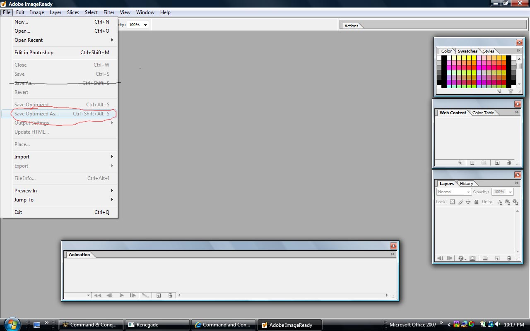Viewport: 530px width, 331px height.
Task: Play the animation with the play button
Action: [121, 295]
